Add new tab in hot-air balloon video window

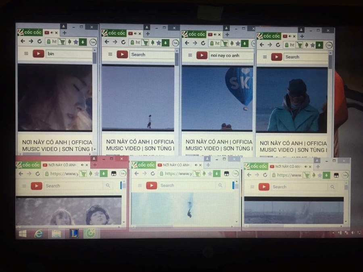227,35
